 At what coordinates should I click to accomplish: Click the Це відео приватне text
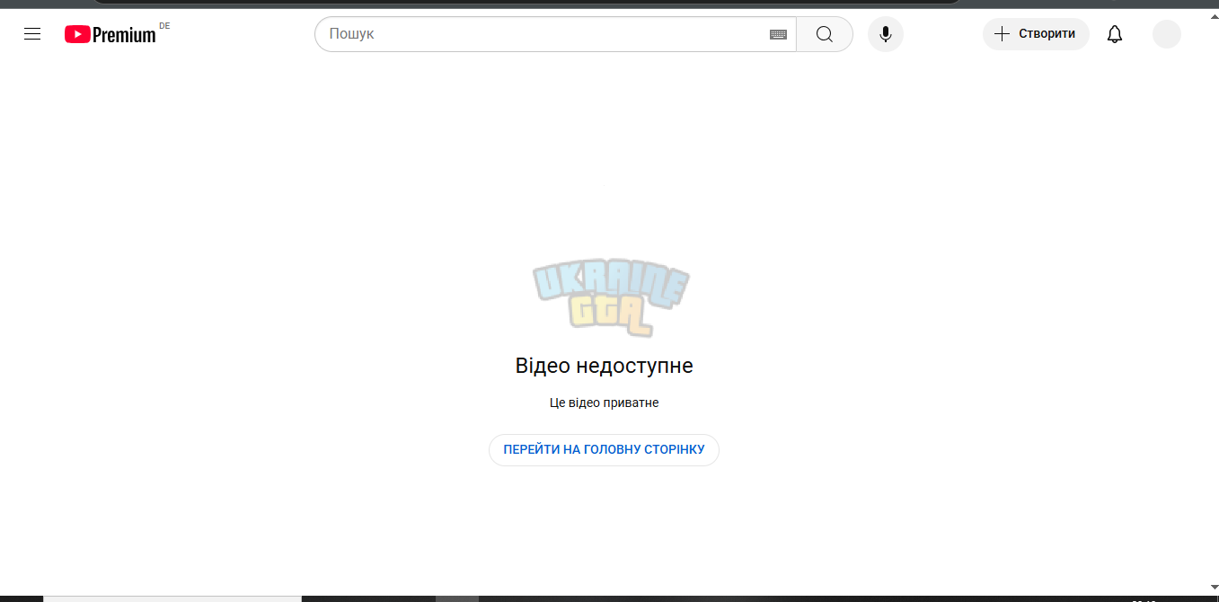[604, 403]
